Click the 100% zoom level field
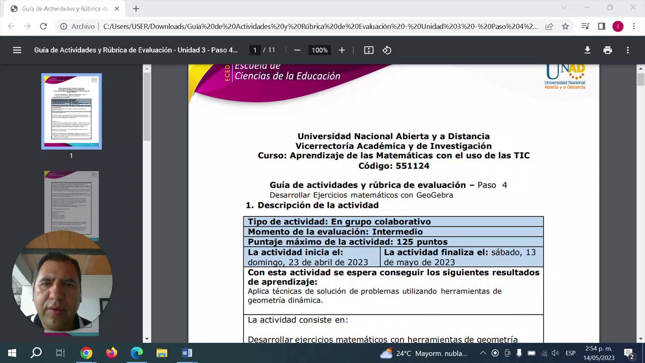 point(319,50)
